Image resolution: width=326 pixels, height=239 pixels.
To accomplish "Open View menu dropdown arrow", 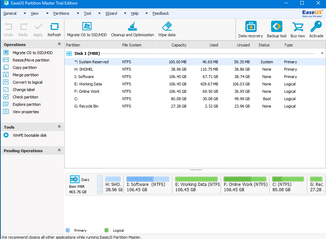I will [48, 13].
